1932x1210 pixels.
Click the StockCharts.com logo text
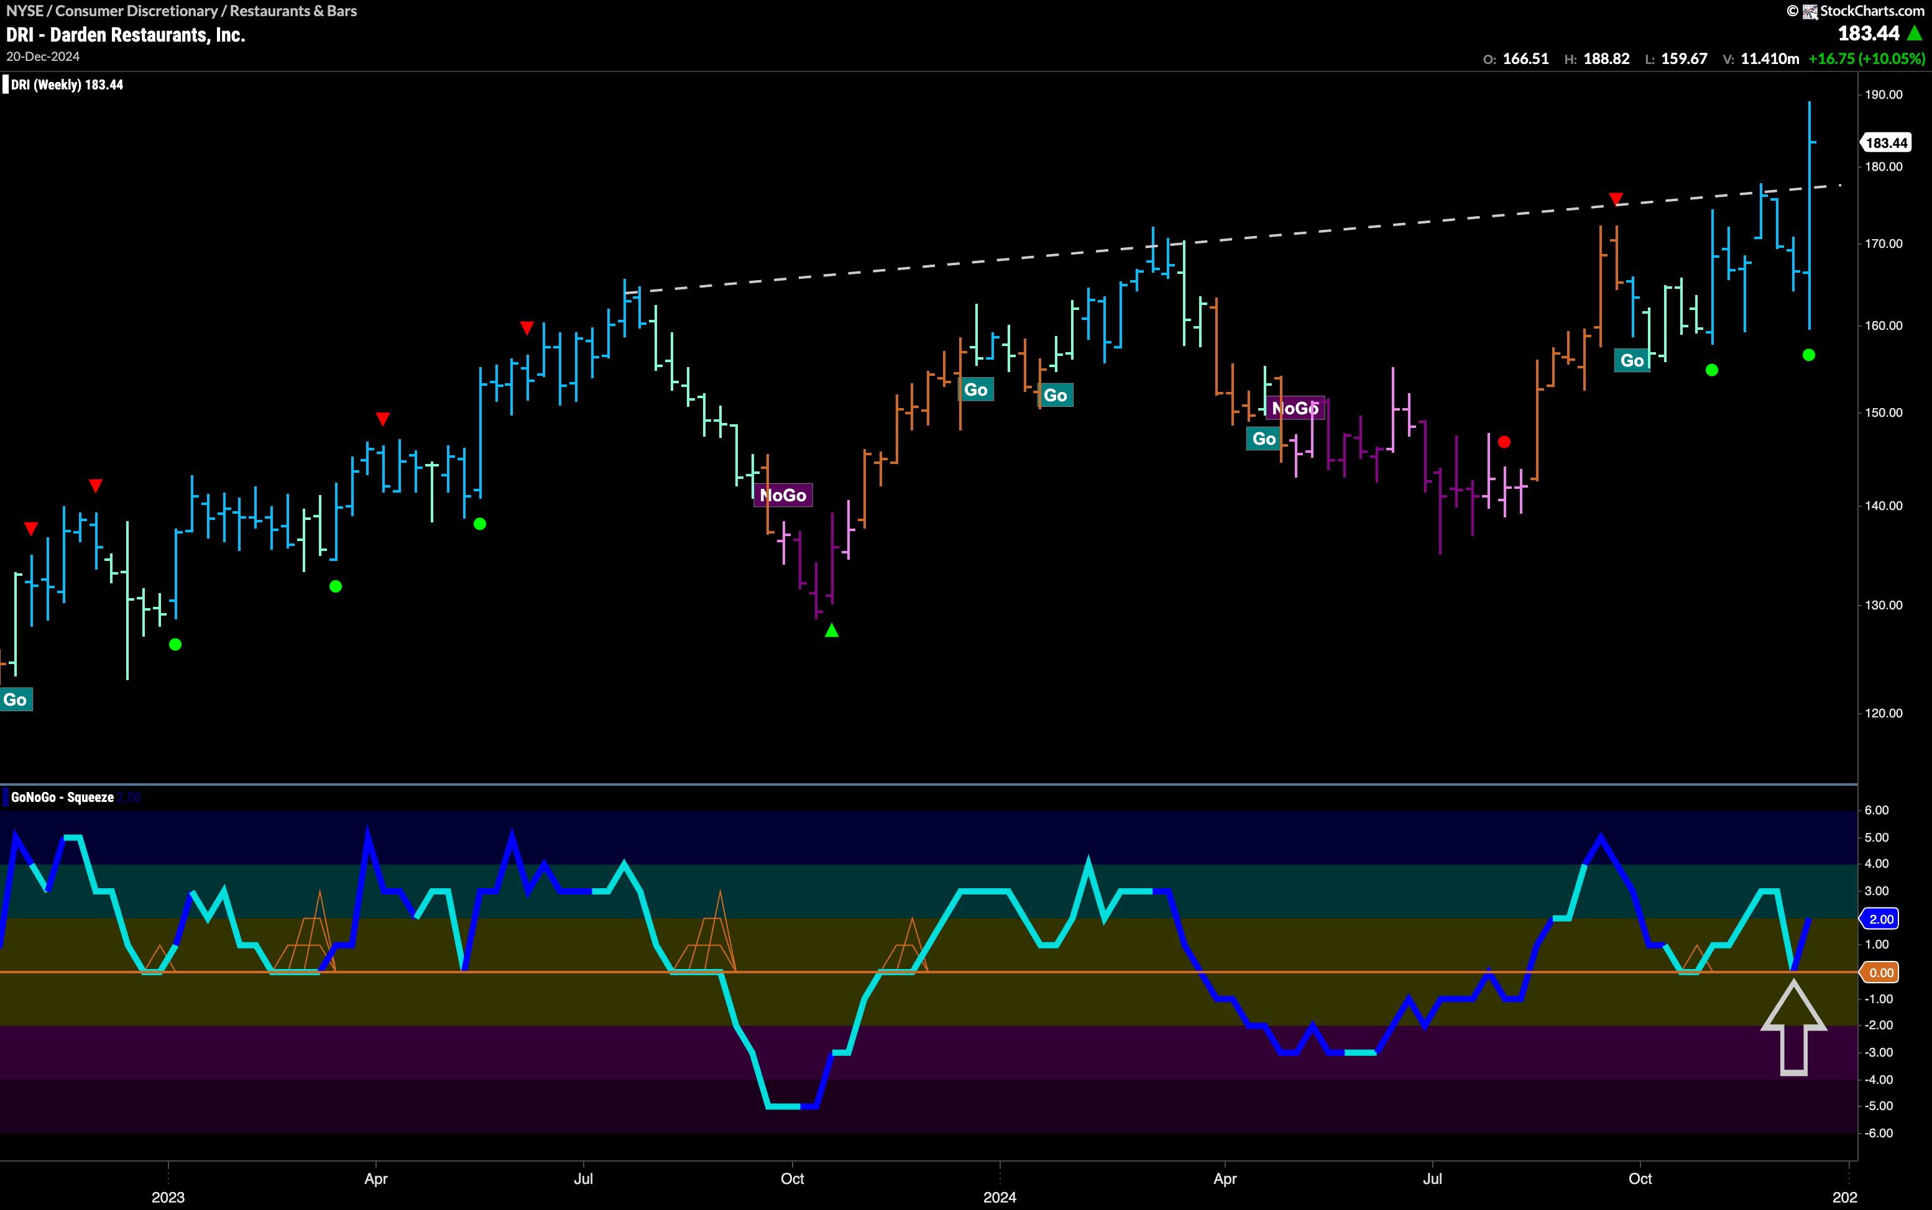(x=1872, y=11)
